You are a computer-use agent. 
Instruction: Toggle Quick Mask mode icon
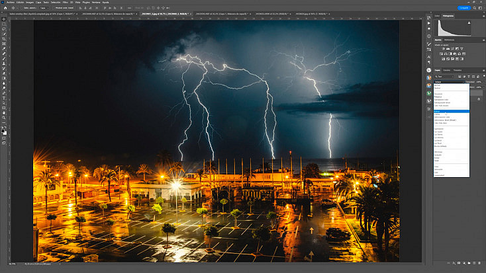pos(4,137)
